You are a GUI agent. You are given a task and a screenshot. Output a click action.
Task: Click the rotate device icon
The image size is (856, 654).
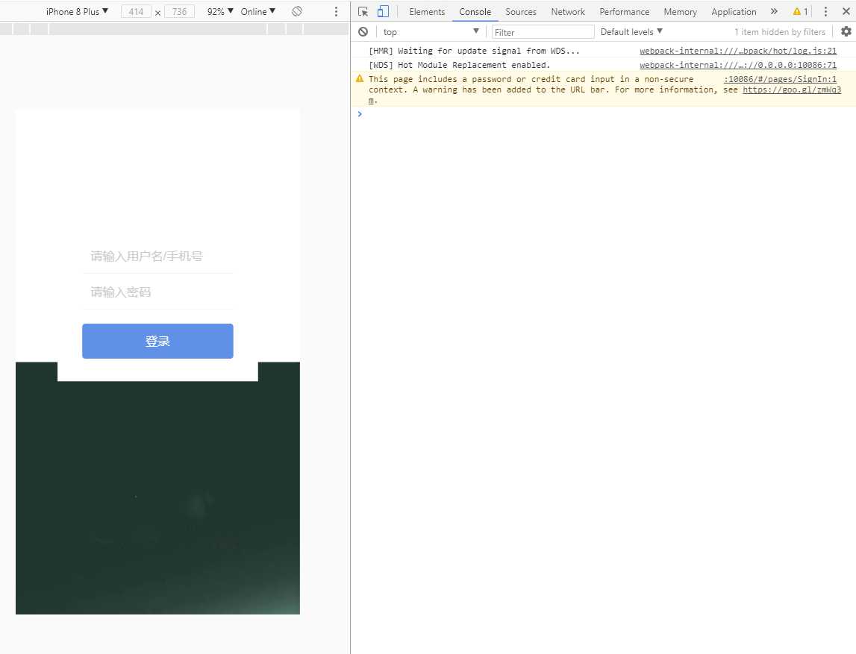point(297,11)
